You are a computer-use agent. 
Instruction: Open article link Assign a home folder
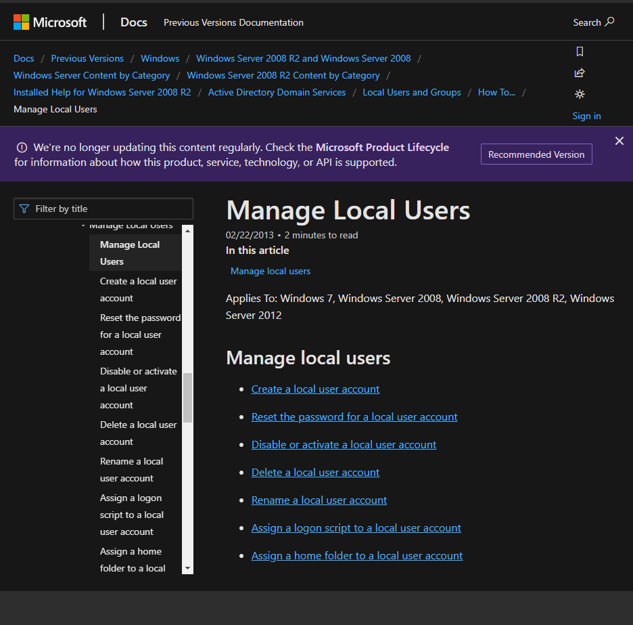357,556
